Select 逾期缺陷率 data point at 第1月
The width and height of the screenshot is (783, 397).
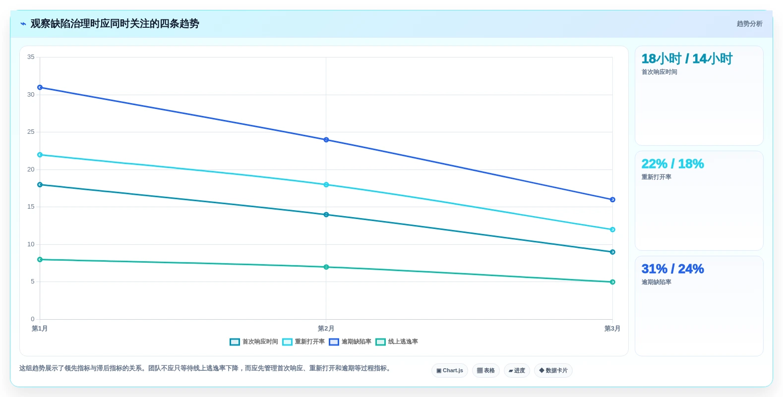[x=40, y=87]
